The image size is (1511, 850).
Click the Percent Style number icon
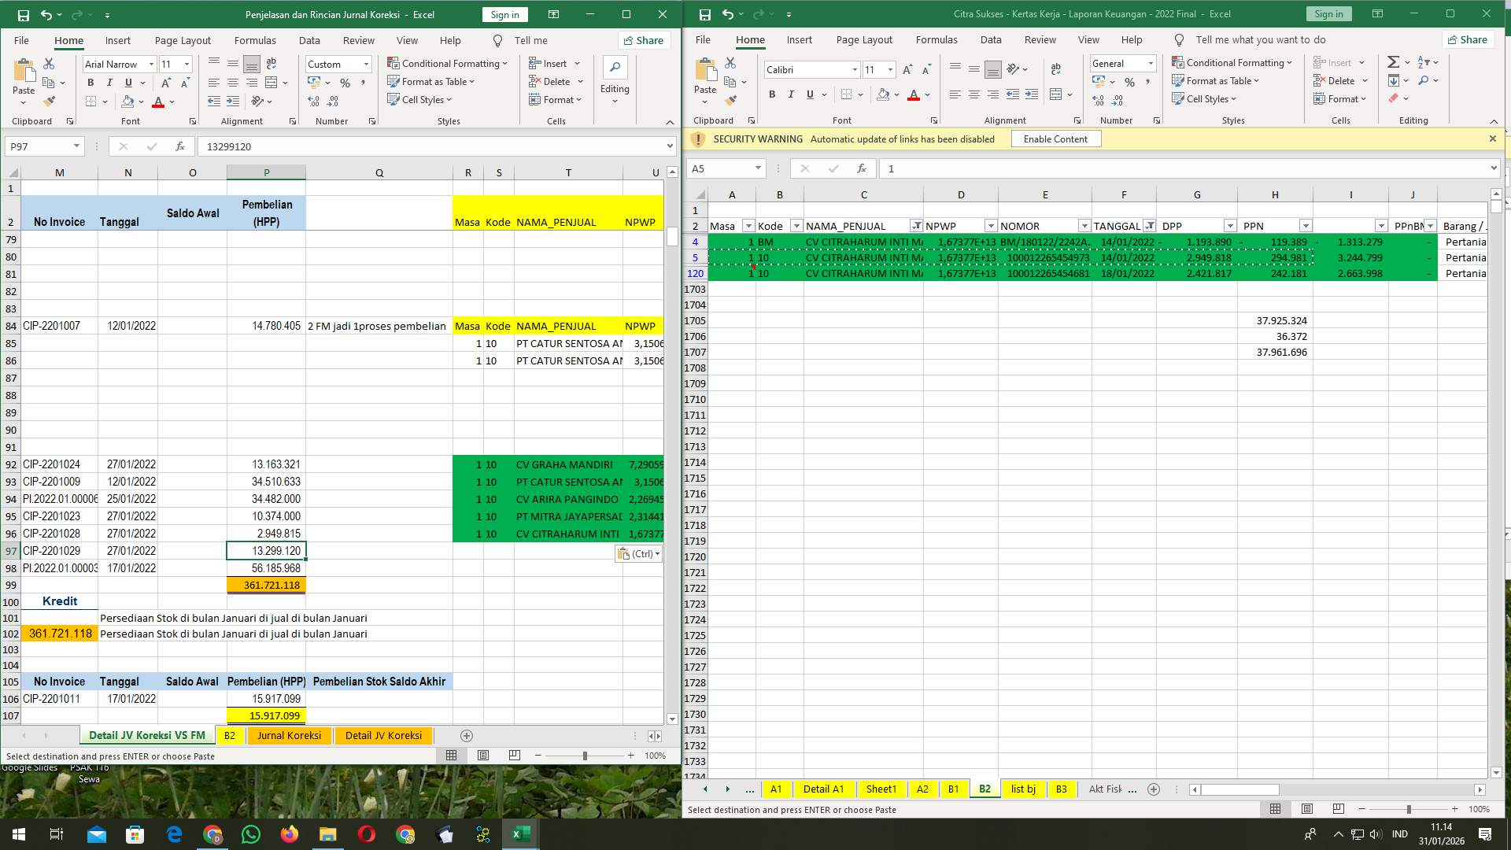tap(345, 81)
